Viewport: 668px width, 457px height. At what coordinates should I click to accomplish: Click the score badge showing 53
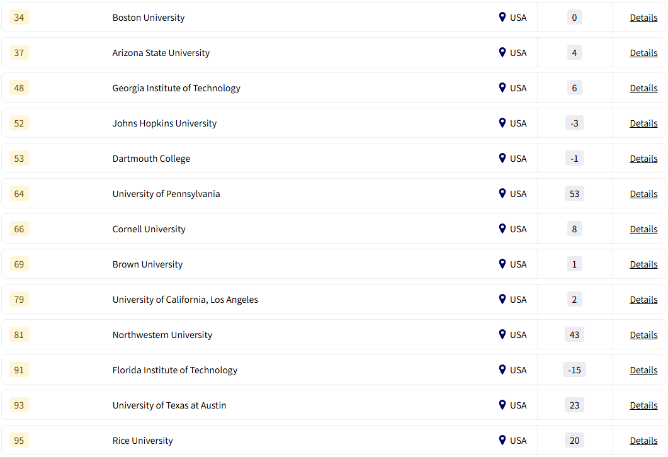[574, 194]
